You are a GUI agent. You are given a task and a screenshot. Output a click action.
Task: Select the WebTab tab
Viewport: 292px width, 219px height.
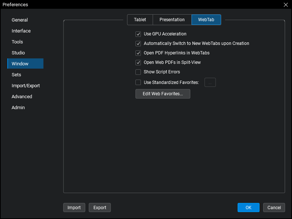tap(206, 19)
